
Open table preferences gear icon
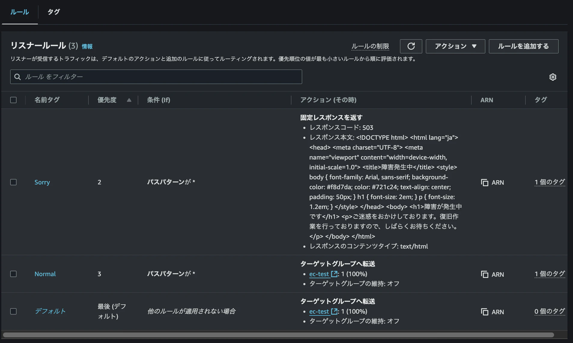553,77
